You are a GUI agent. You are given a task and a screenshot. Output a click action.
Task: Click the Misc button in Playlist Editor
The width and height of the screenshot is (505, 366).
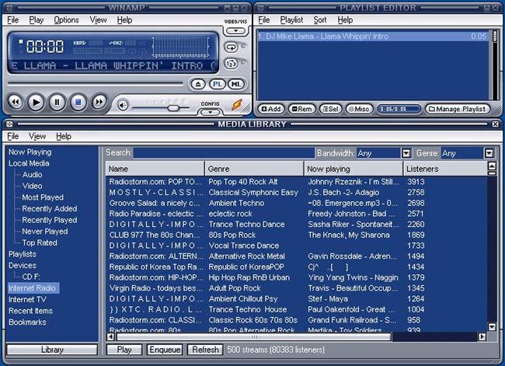[x=359, y=109]
